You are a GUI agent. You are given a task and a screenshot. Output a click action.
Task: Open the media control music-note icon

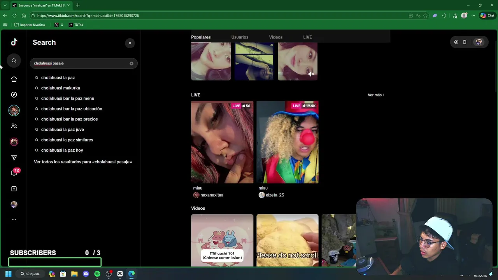455,16
